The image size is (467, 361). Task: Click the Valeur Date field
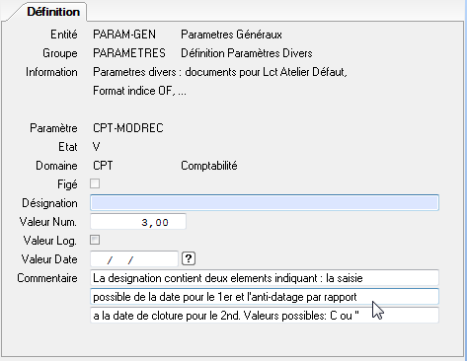click(x=134, y=259)
